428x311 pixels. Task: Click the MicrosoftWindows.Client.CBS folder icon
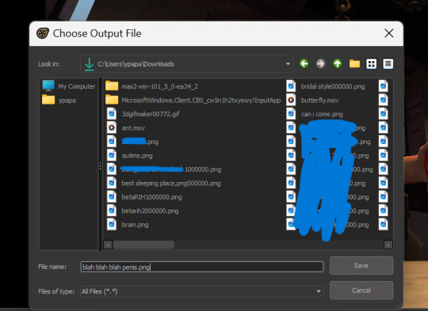pyautogui.click(x=112, y=100)
